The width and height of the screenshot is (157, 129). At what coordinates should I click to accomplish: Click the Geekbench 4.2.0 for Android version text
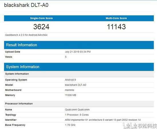(26, 35)
